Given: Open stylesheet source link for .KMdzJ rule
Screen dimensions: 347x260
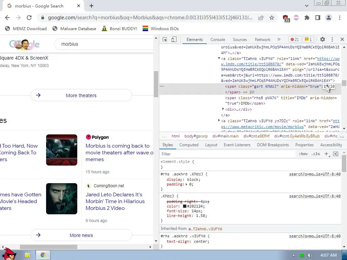Looking at the screenshot, I should click(315, 196).
